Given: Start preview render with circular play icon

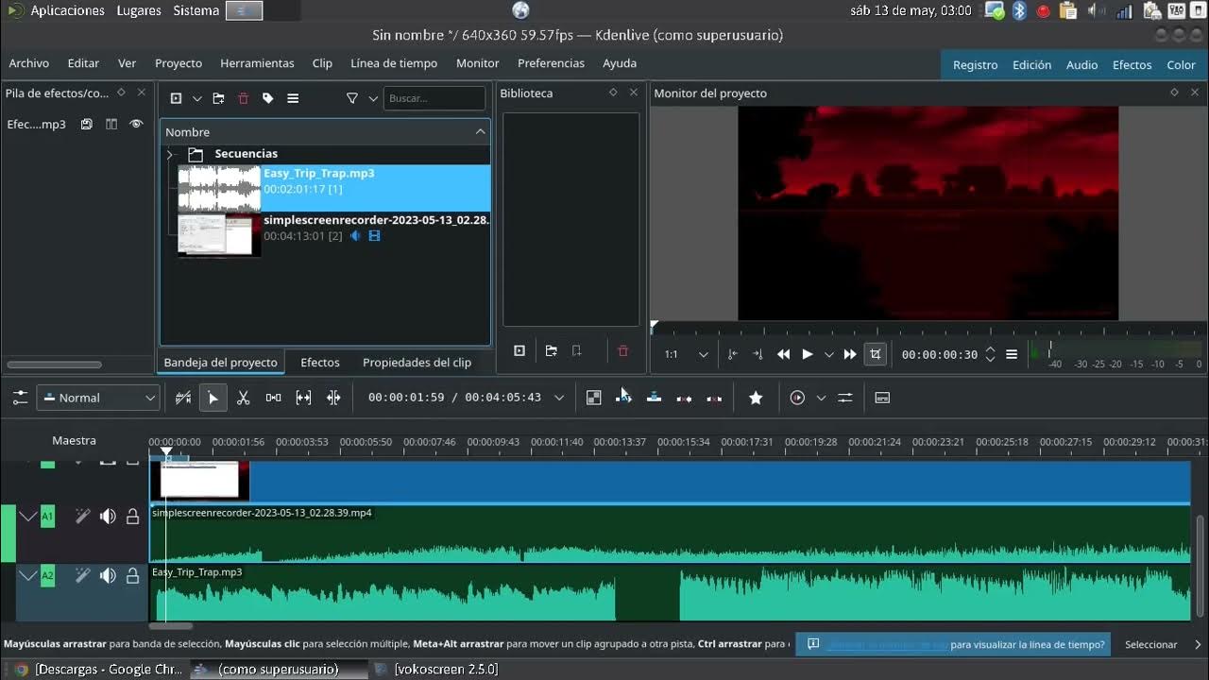Looking at the screenshot, I should [797, 398].
